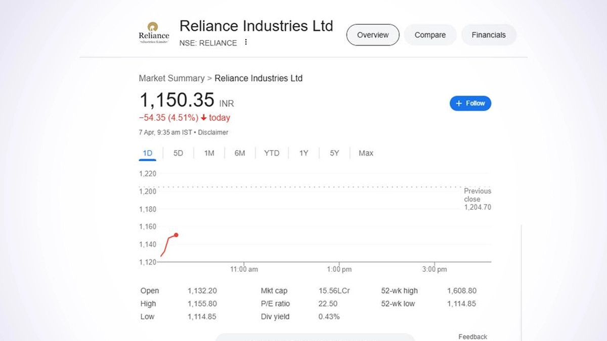This screenshot has height=341, width=607.
Task: View the 6M price history
Action: tap(240, 153)
